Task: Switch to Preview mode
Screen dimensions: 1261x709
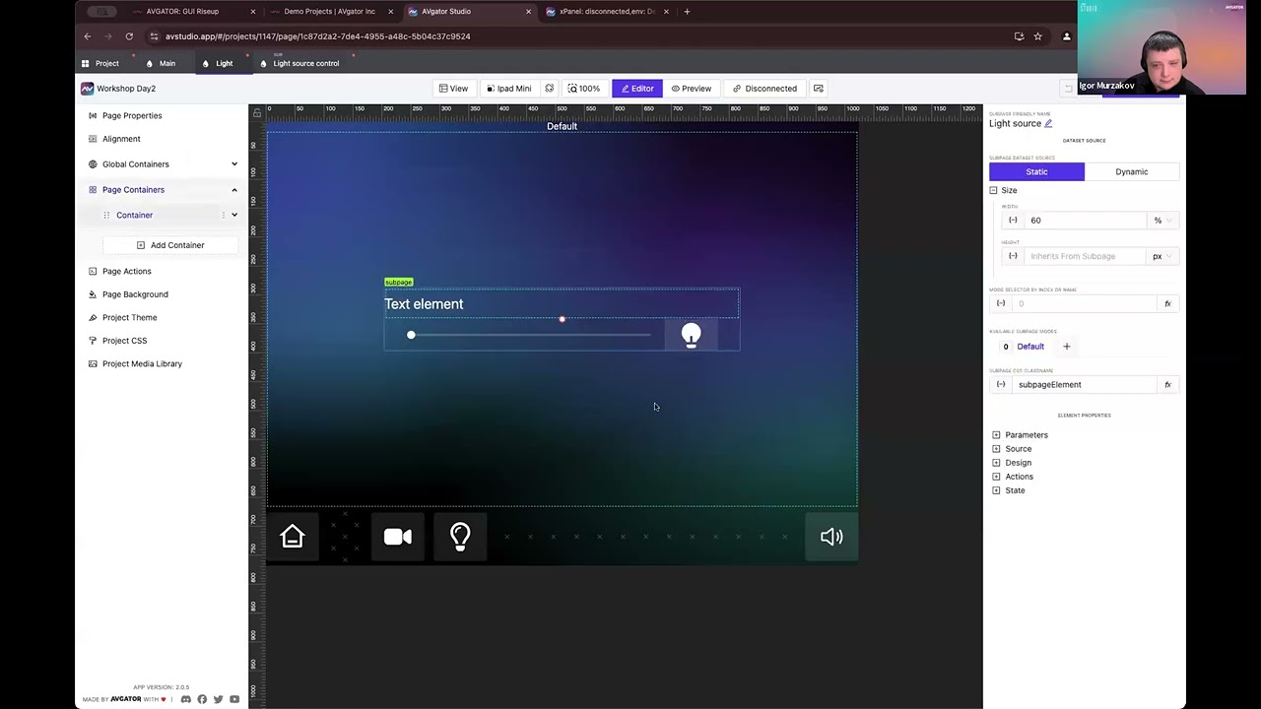Action: (x=692, y=89)
